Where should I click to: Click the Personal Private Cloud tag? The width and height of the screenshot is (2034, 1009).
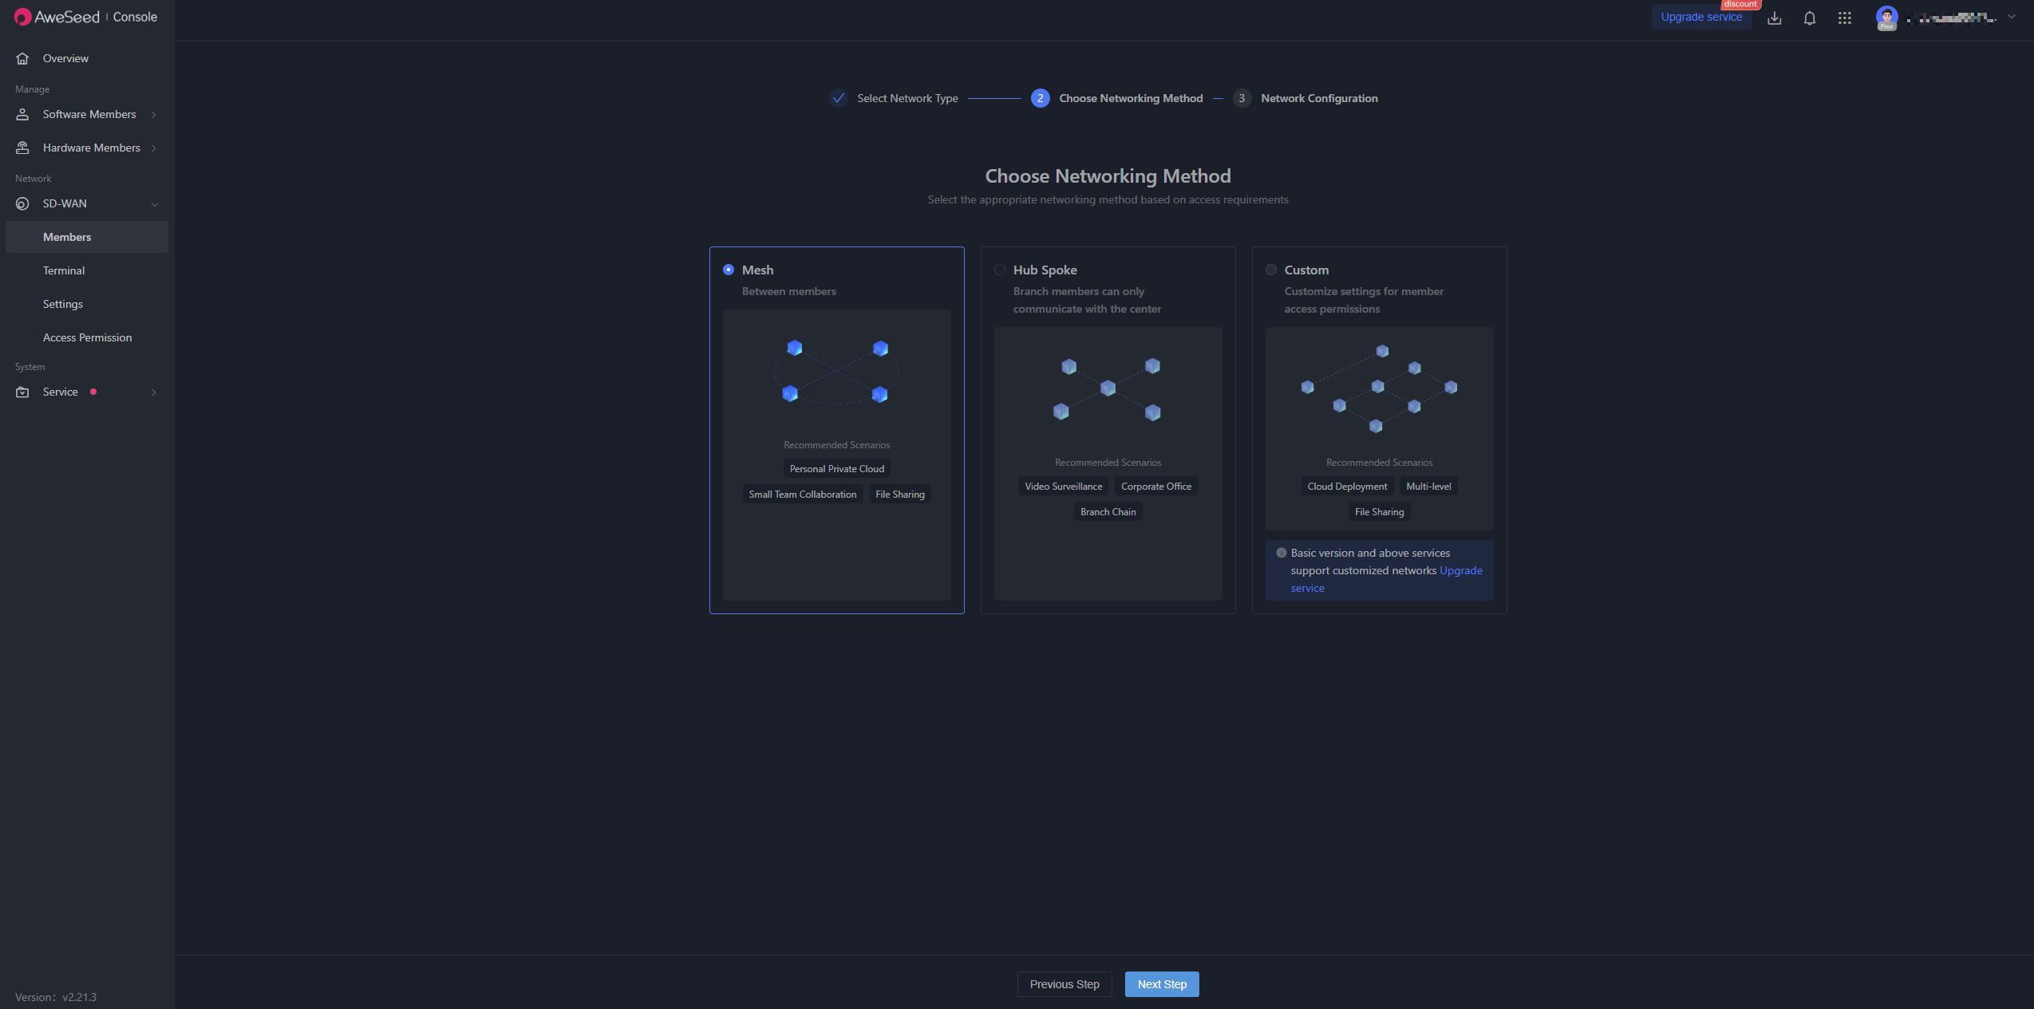[x=836, y=469]
